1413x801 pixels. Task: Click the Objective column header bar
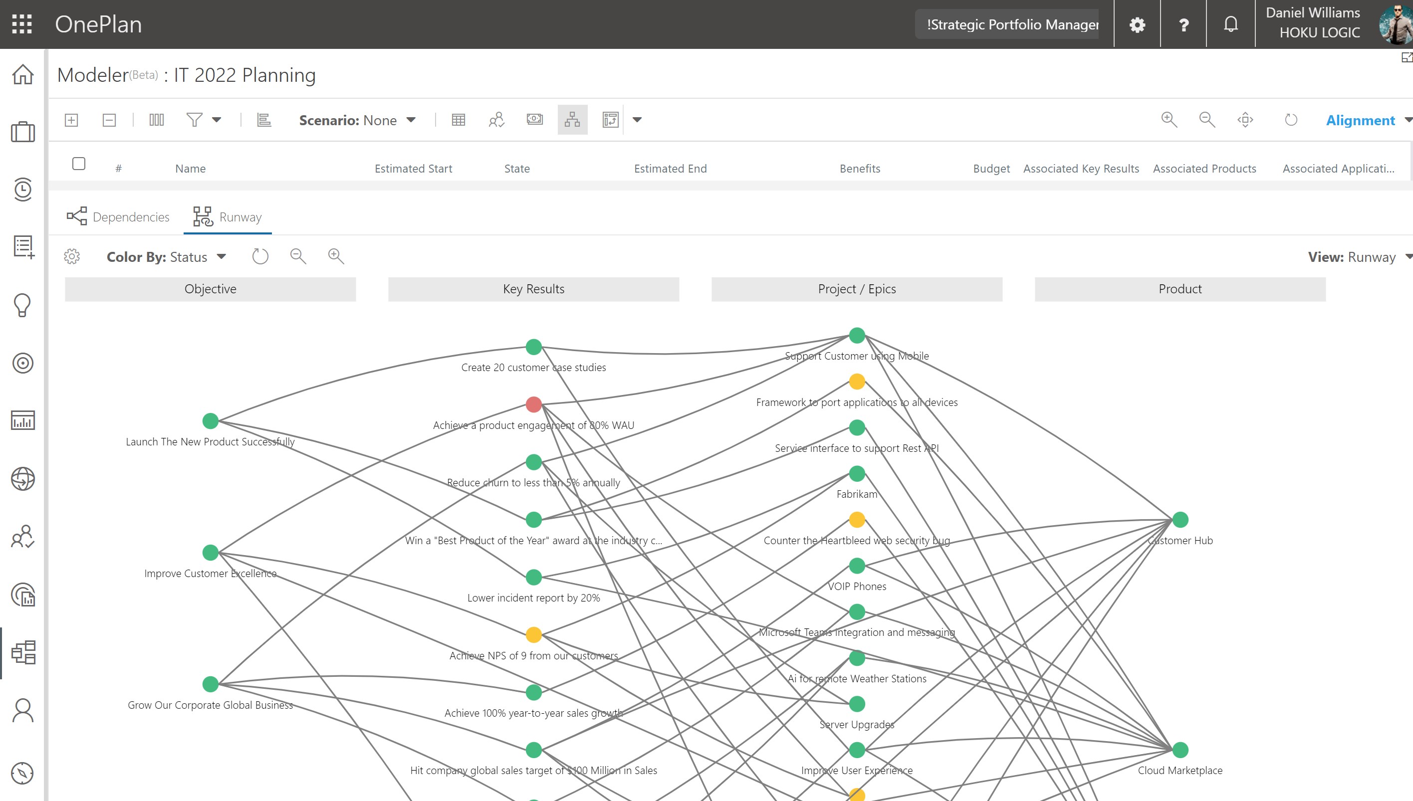[210, 289]
